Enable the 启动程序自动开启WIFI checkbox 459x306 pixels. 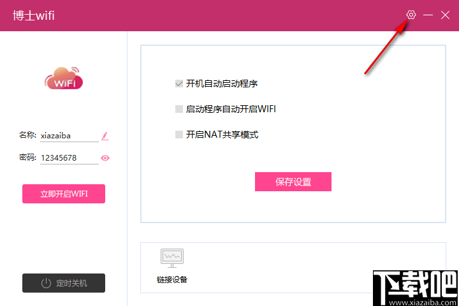[x=179, y=109]
